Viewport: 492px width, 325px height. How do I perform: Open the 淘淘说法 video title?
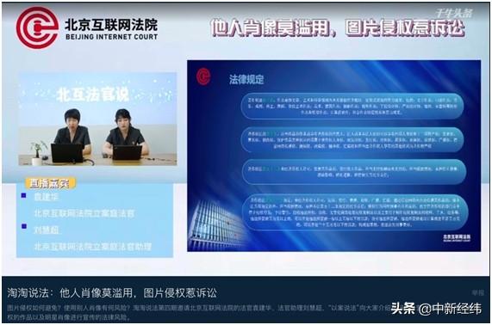coord(112,292)
